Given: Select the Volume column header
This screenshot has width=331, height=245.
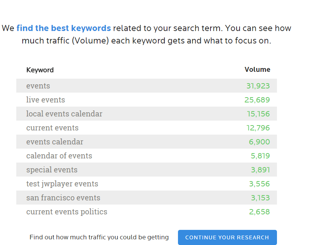Looking at the screenshot, I should point(257,70).
